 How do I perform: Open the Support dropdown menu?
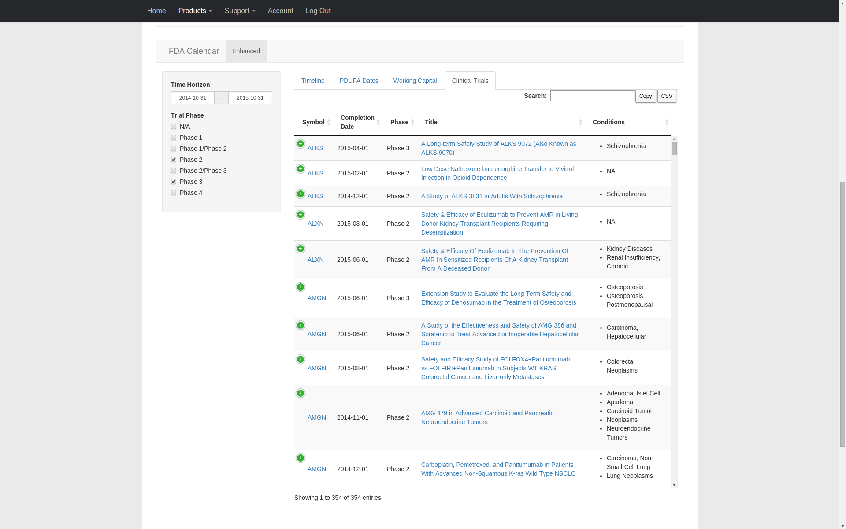click(240, 11)
